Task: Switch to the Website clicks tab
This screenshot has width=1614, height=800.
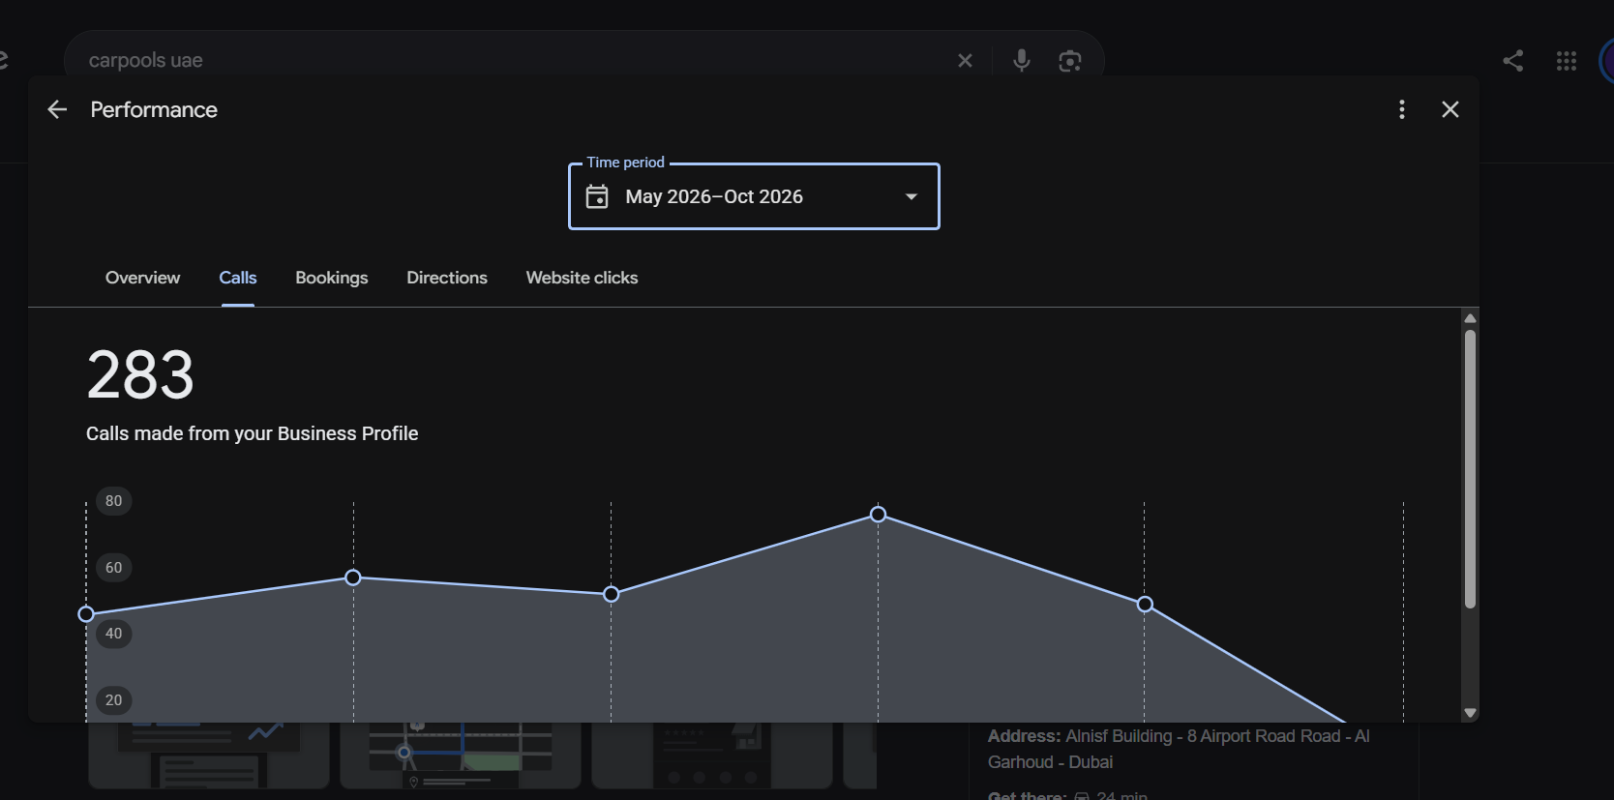Action: click(582, 278)
